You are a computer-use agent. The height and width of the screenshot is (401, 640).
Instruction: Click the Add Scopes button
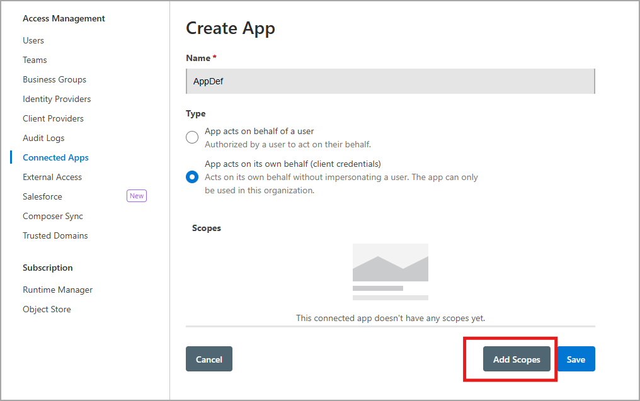(517, 359)
